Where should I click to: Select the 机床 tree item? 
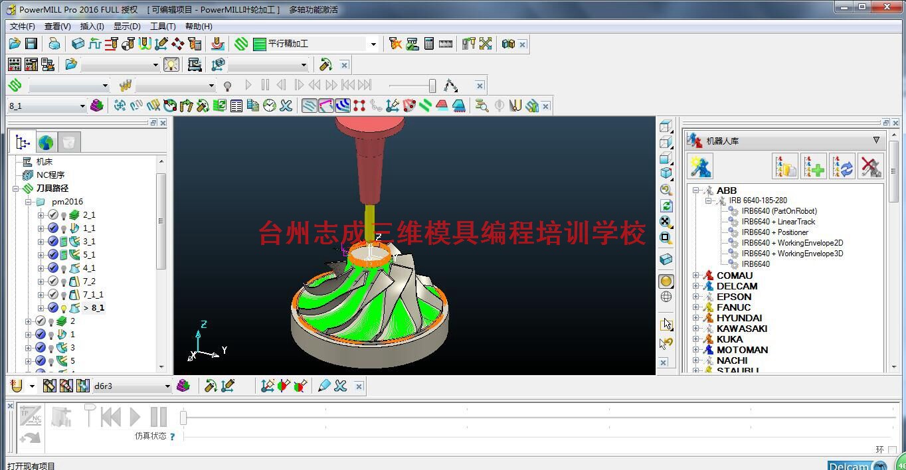click(44, 162)
